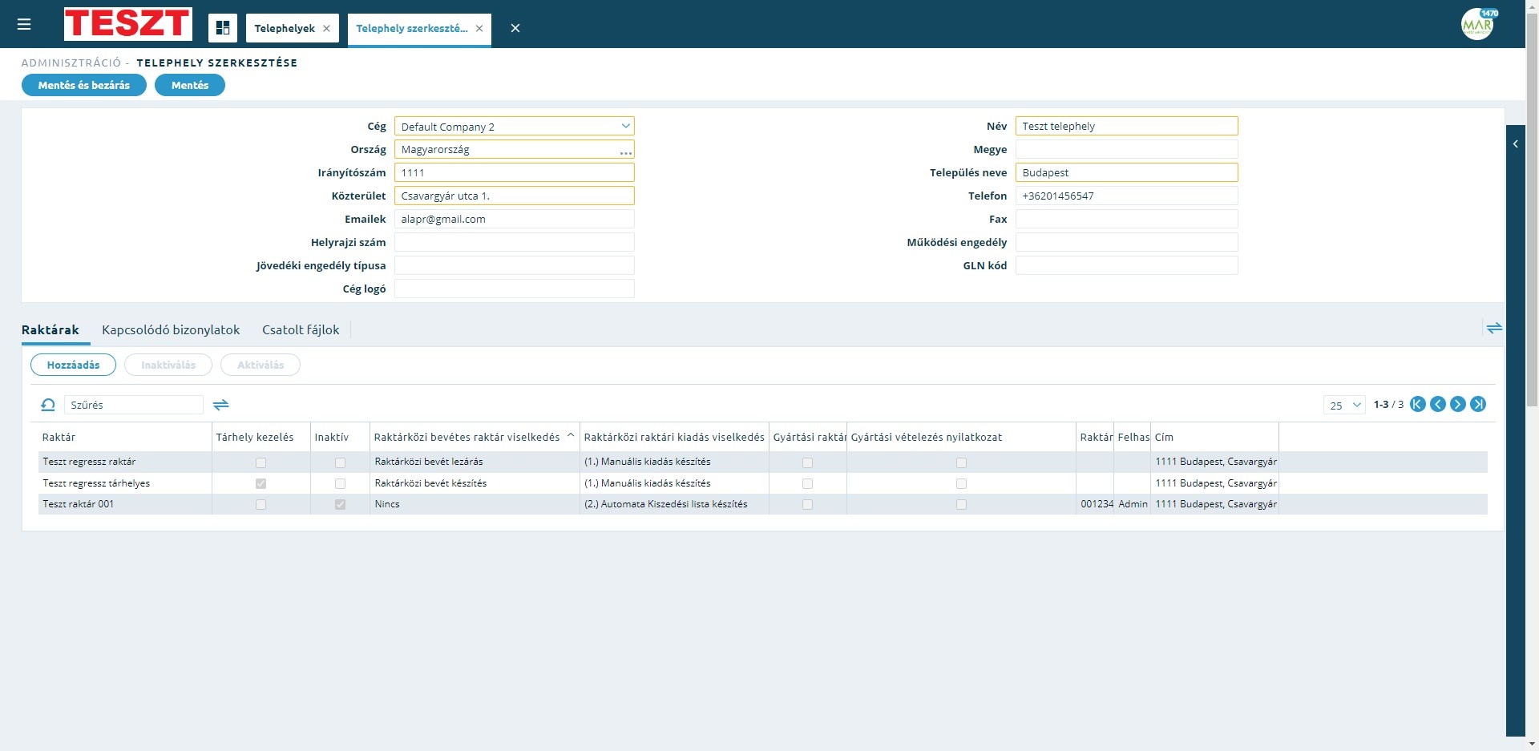
Task: Select the Csatolt fájlok tab
Action: point(301,329)
